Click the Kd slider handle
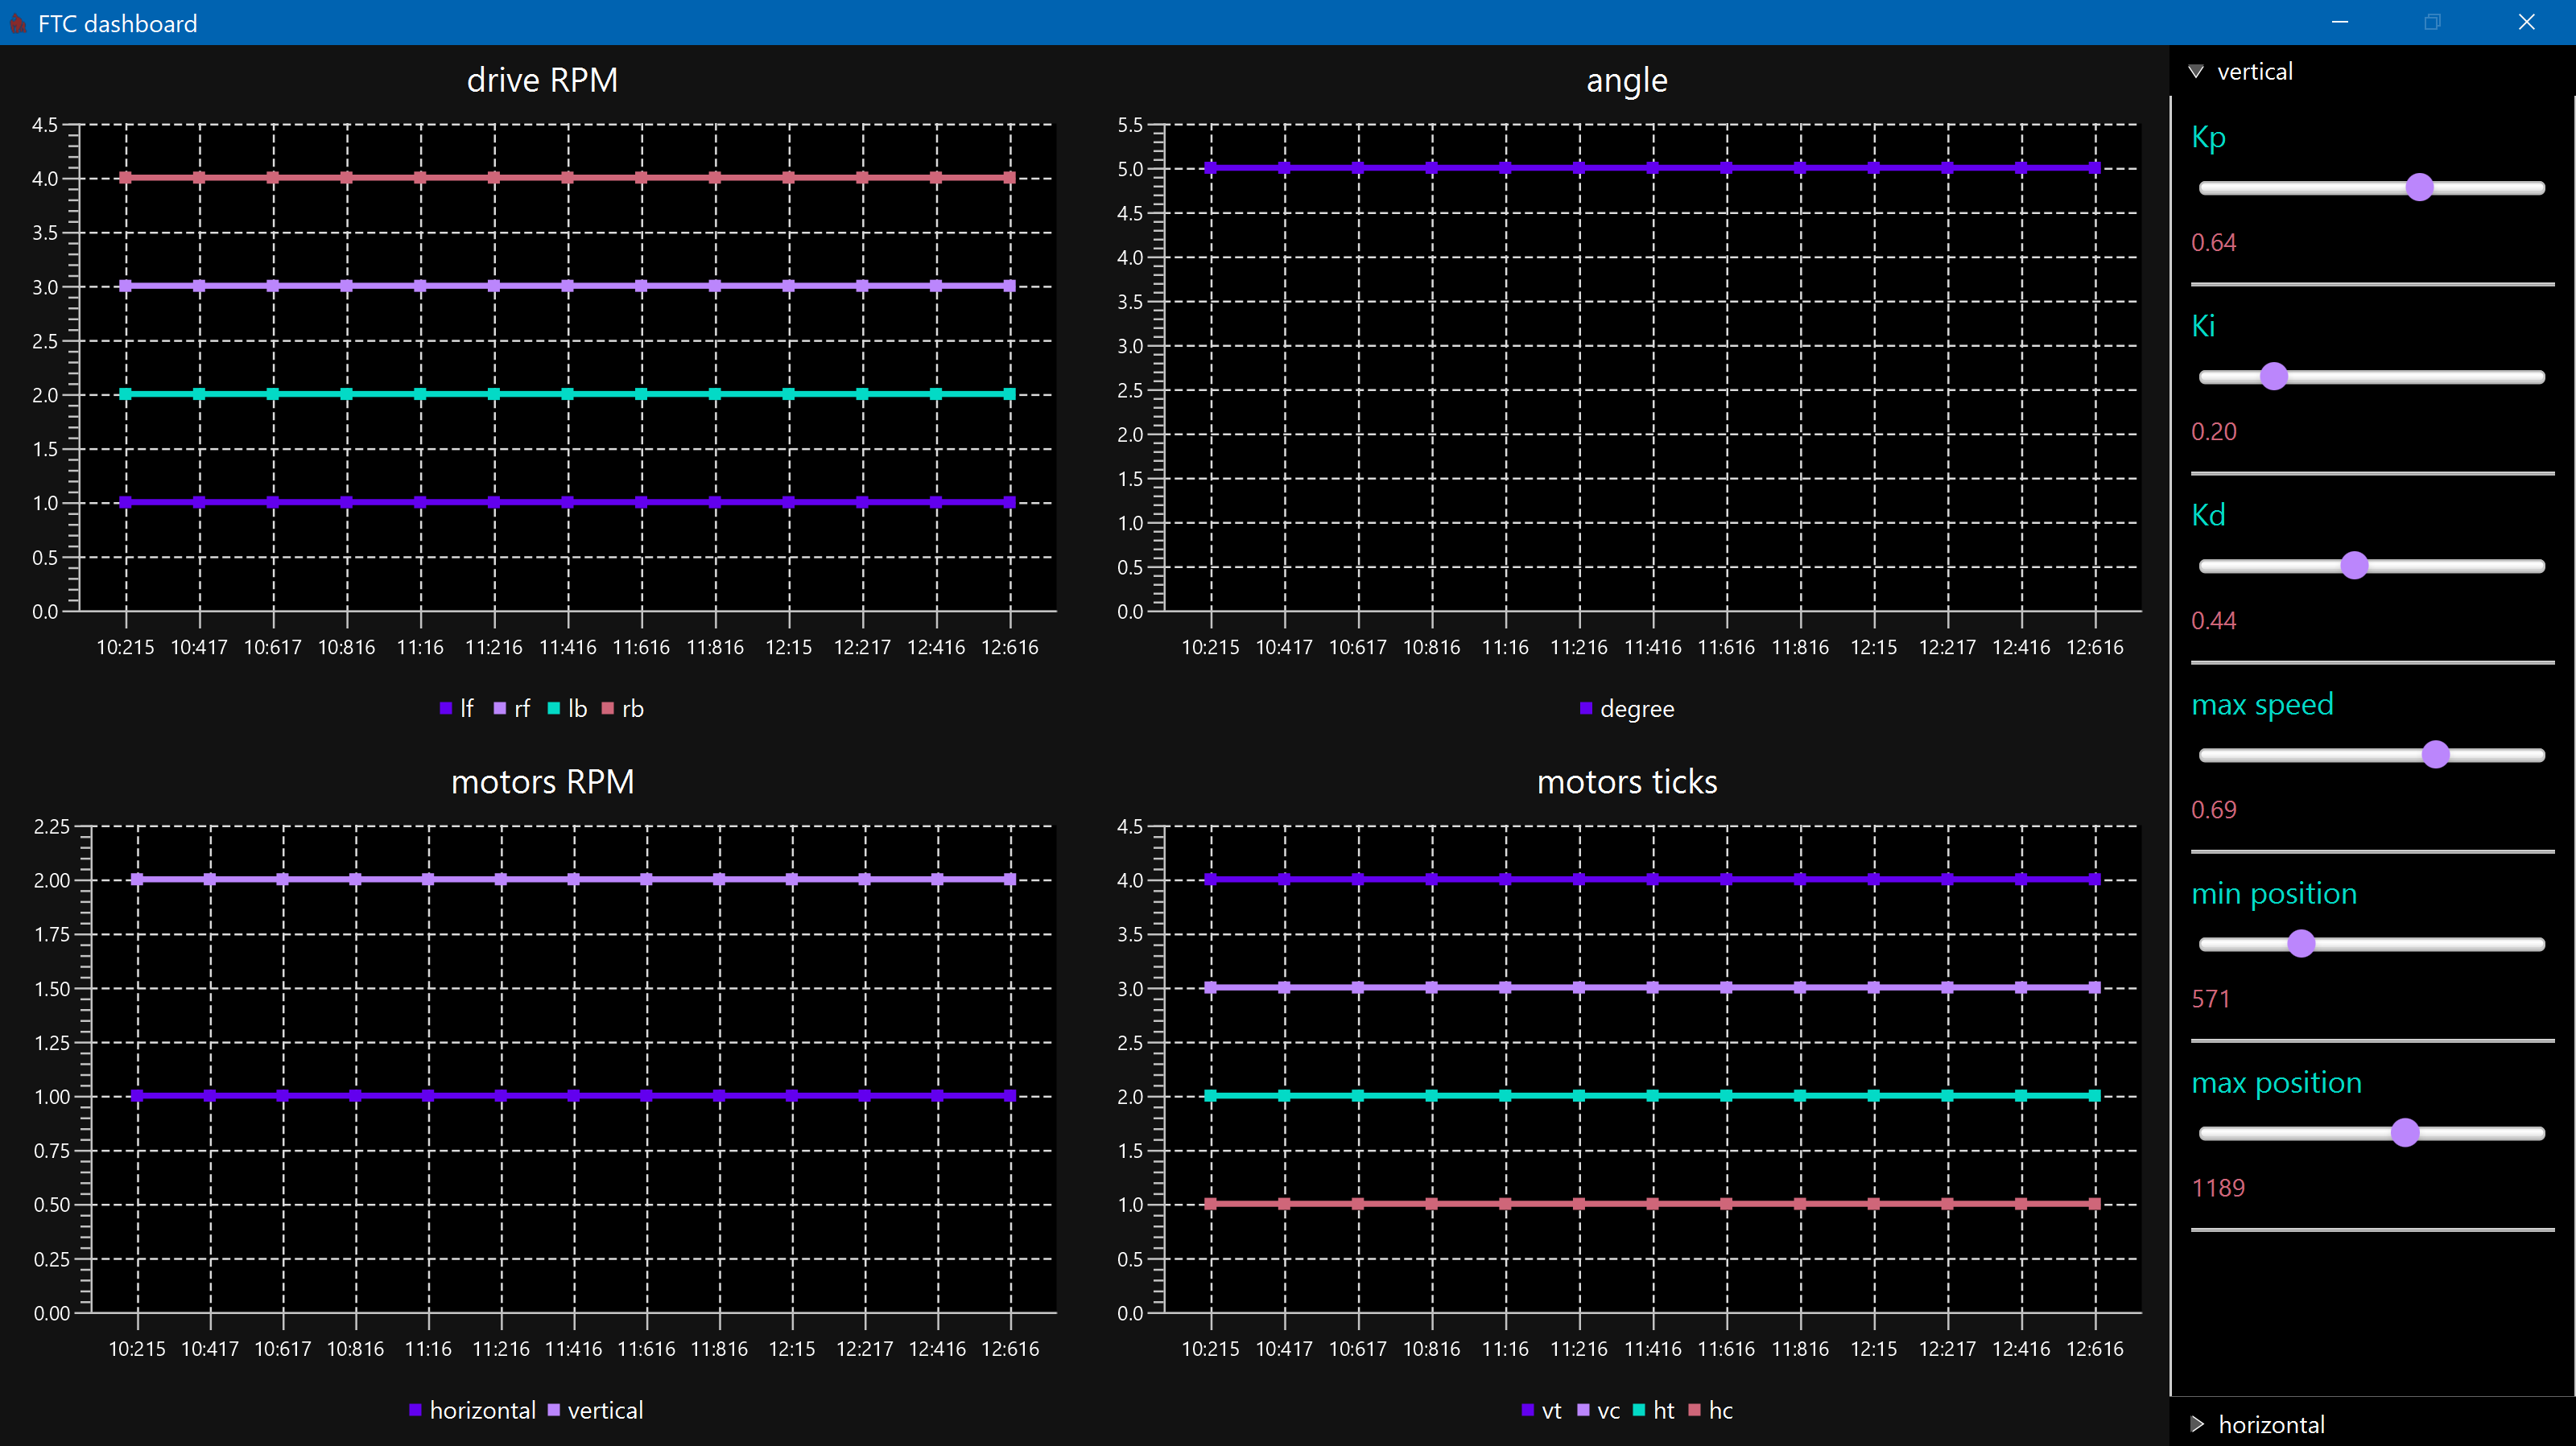This screenshot has height=1446, width=2576. pos(2354,566)
